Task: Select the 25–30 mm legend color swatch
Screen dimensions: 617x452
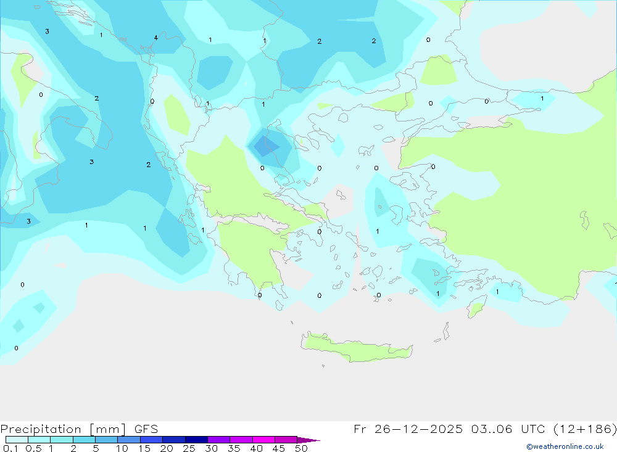Action: pos(196,440)
